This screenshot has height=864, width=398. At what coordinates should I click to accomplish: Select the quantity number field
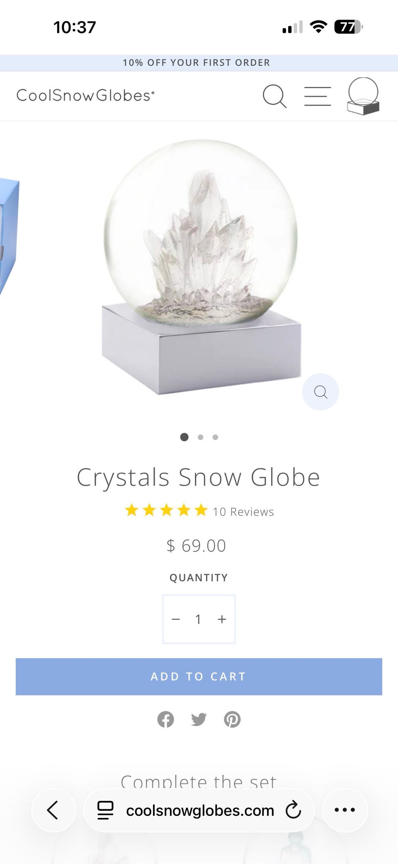[x=199, y=619]
